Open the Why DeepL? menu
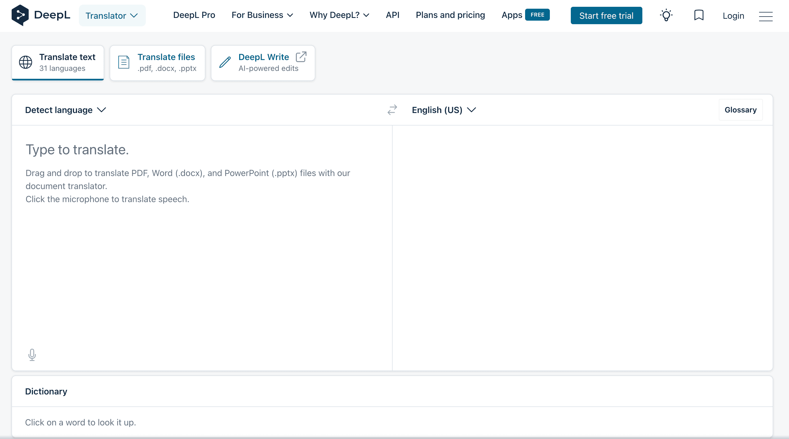Image resolution: width=789 pixels, height=439 pixels. pos(339,15)
